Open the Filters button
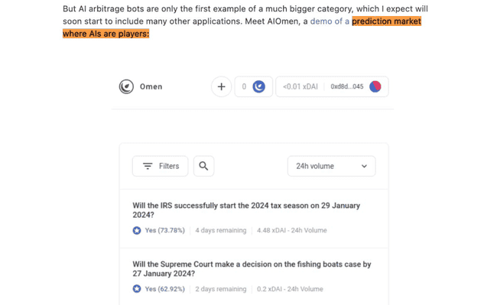The height and width of the screenshot is (305, 497). (x=161, y=166)
